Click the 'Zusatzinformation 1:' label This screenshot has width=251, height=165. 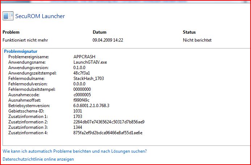28,117
